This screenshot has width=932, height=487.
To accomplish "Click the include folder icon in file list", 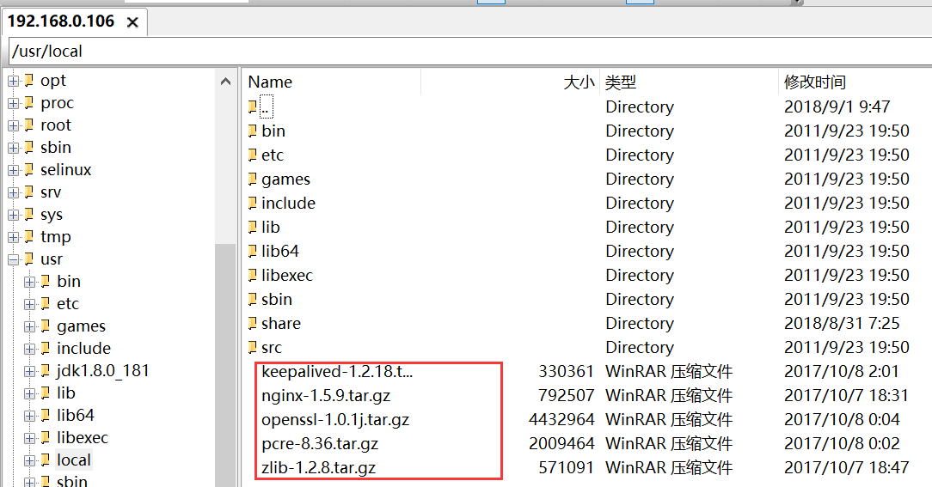I will 253,203.
